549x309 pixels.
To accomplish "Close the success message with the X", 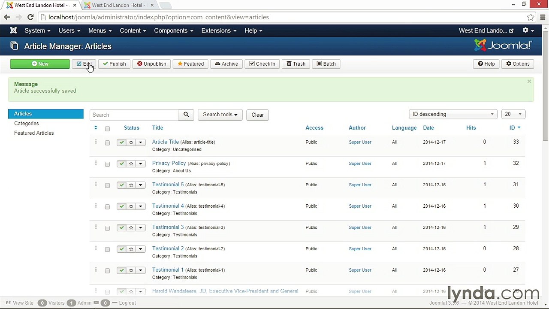I will click(529, 82).
